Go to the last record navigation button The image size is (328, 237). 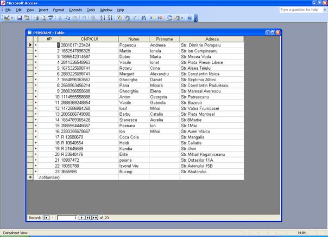click(87, 218)
